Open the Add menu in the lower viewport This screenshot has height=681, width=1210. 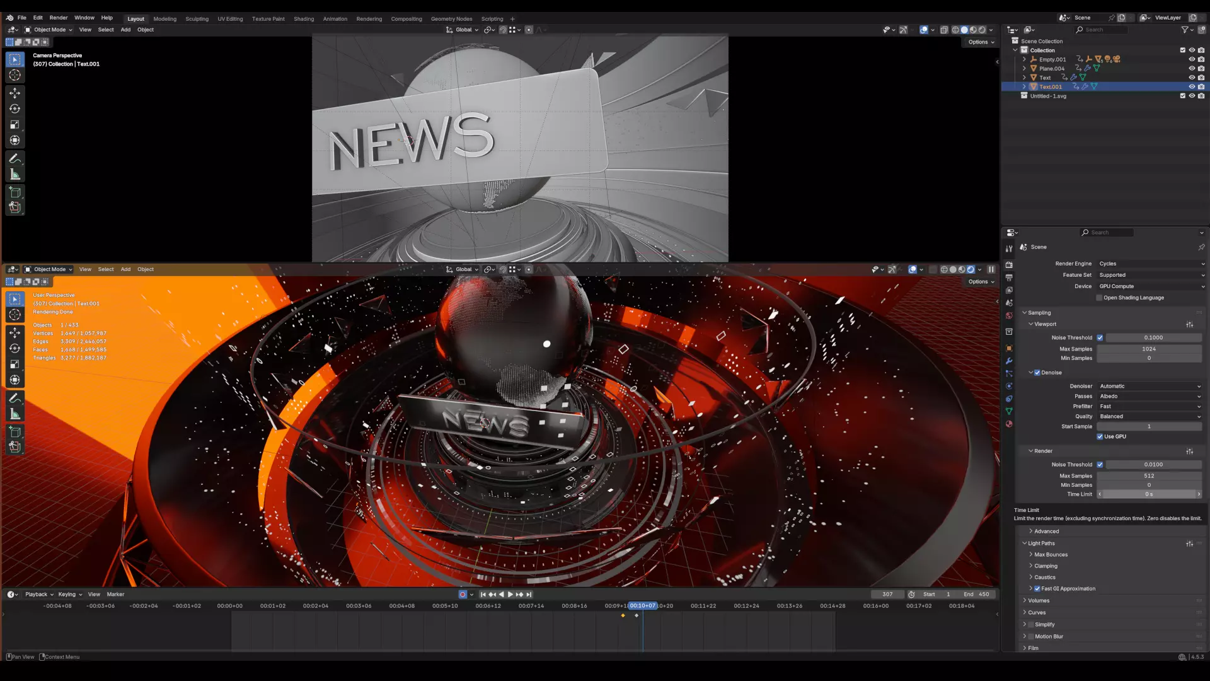(x=125, y=269)
